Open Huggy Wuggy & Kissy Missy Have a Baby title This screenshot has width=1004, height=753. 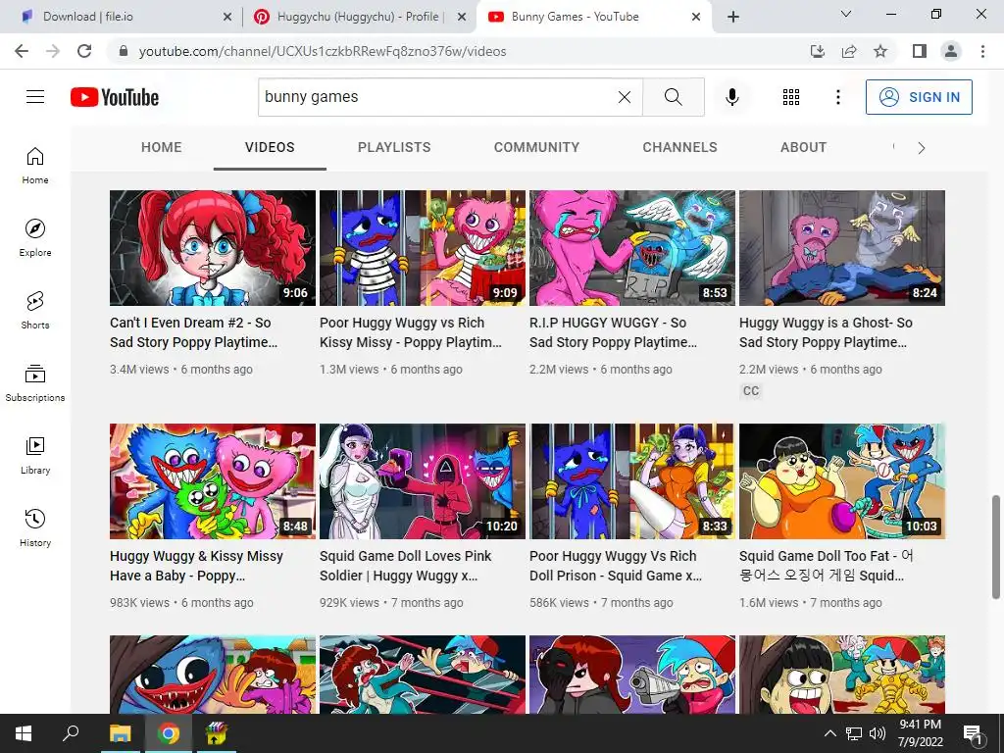click(x=196, y=566)
